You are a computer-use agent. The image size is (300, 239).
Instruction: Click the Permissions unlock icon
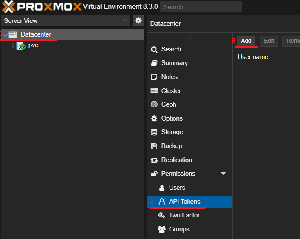154,174
